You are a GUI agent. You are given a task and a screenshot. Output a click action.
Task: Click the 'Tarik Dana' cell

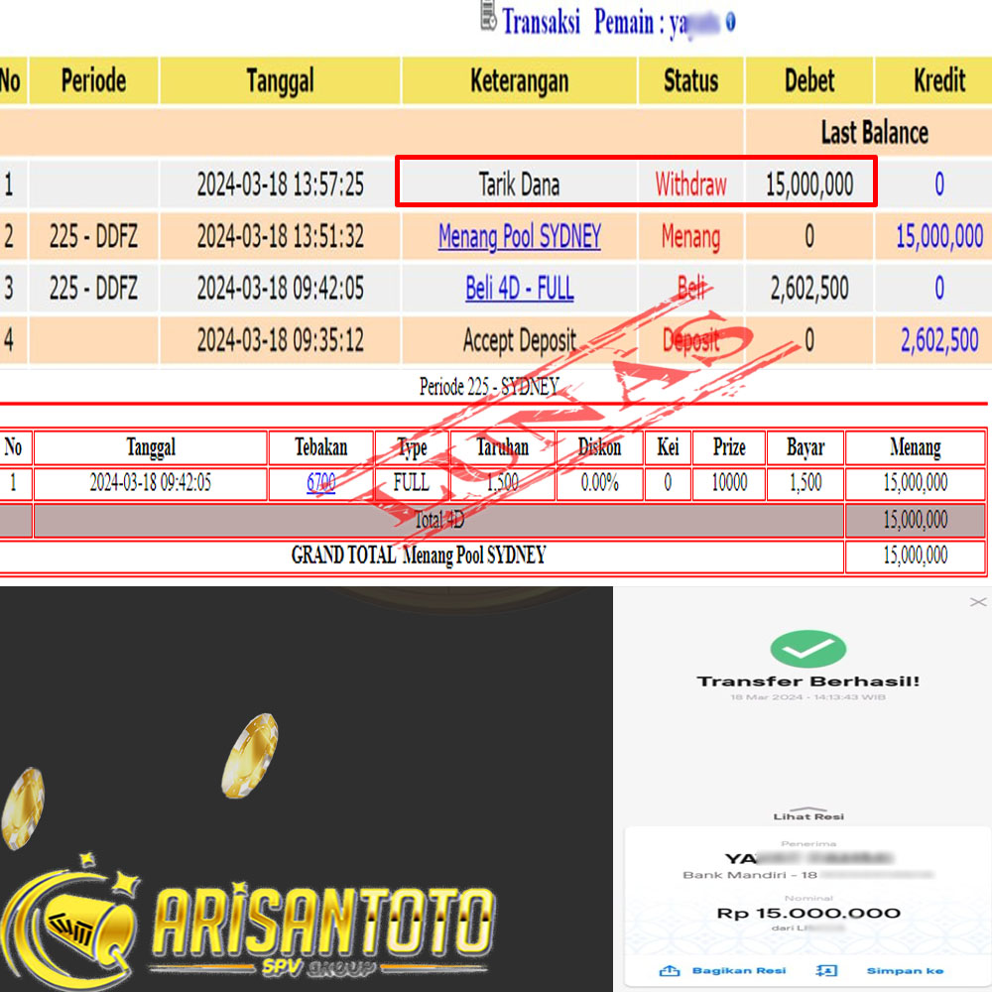(x=519, y=185)
